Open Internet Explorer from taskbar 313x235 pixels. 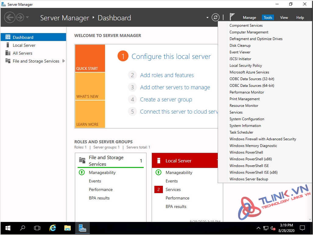tap(53, 228)
